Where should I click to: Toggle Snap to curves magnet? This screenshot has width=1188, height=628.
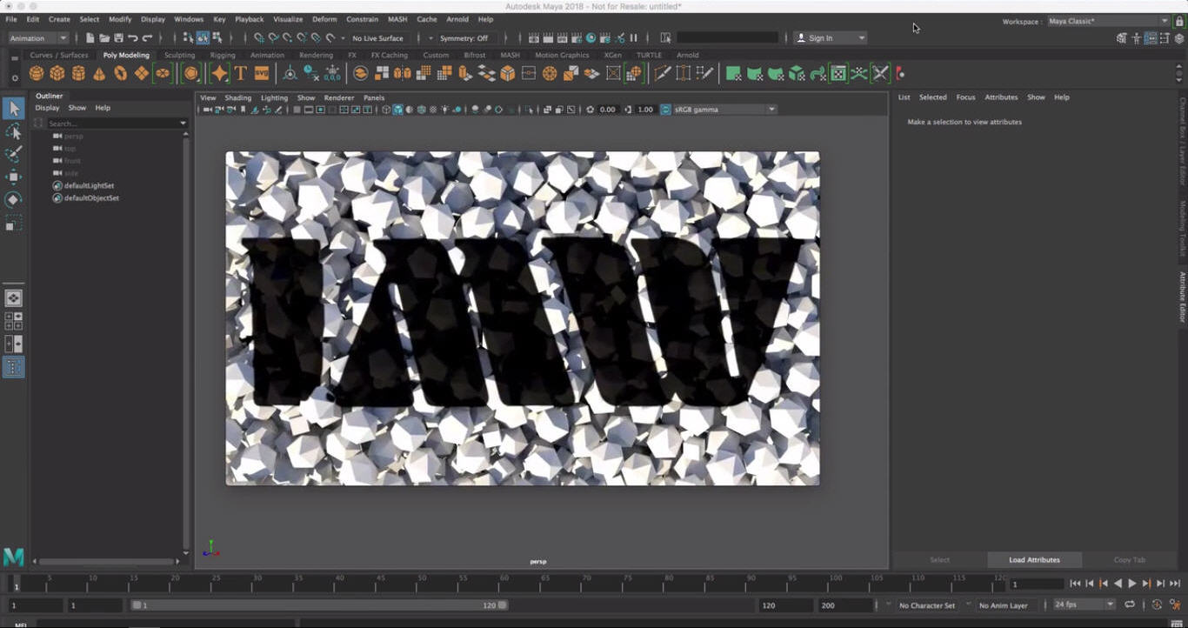(x=273, y=38)
